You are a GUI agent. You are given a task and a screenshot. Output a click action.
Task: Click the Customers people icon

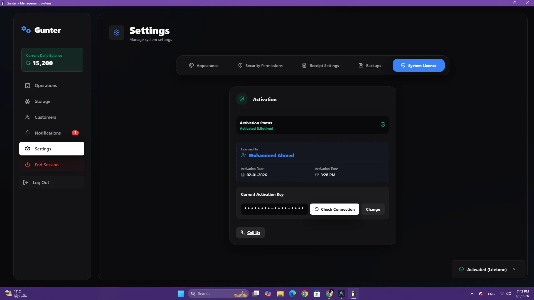coord(28,117)
